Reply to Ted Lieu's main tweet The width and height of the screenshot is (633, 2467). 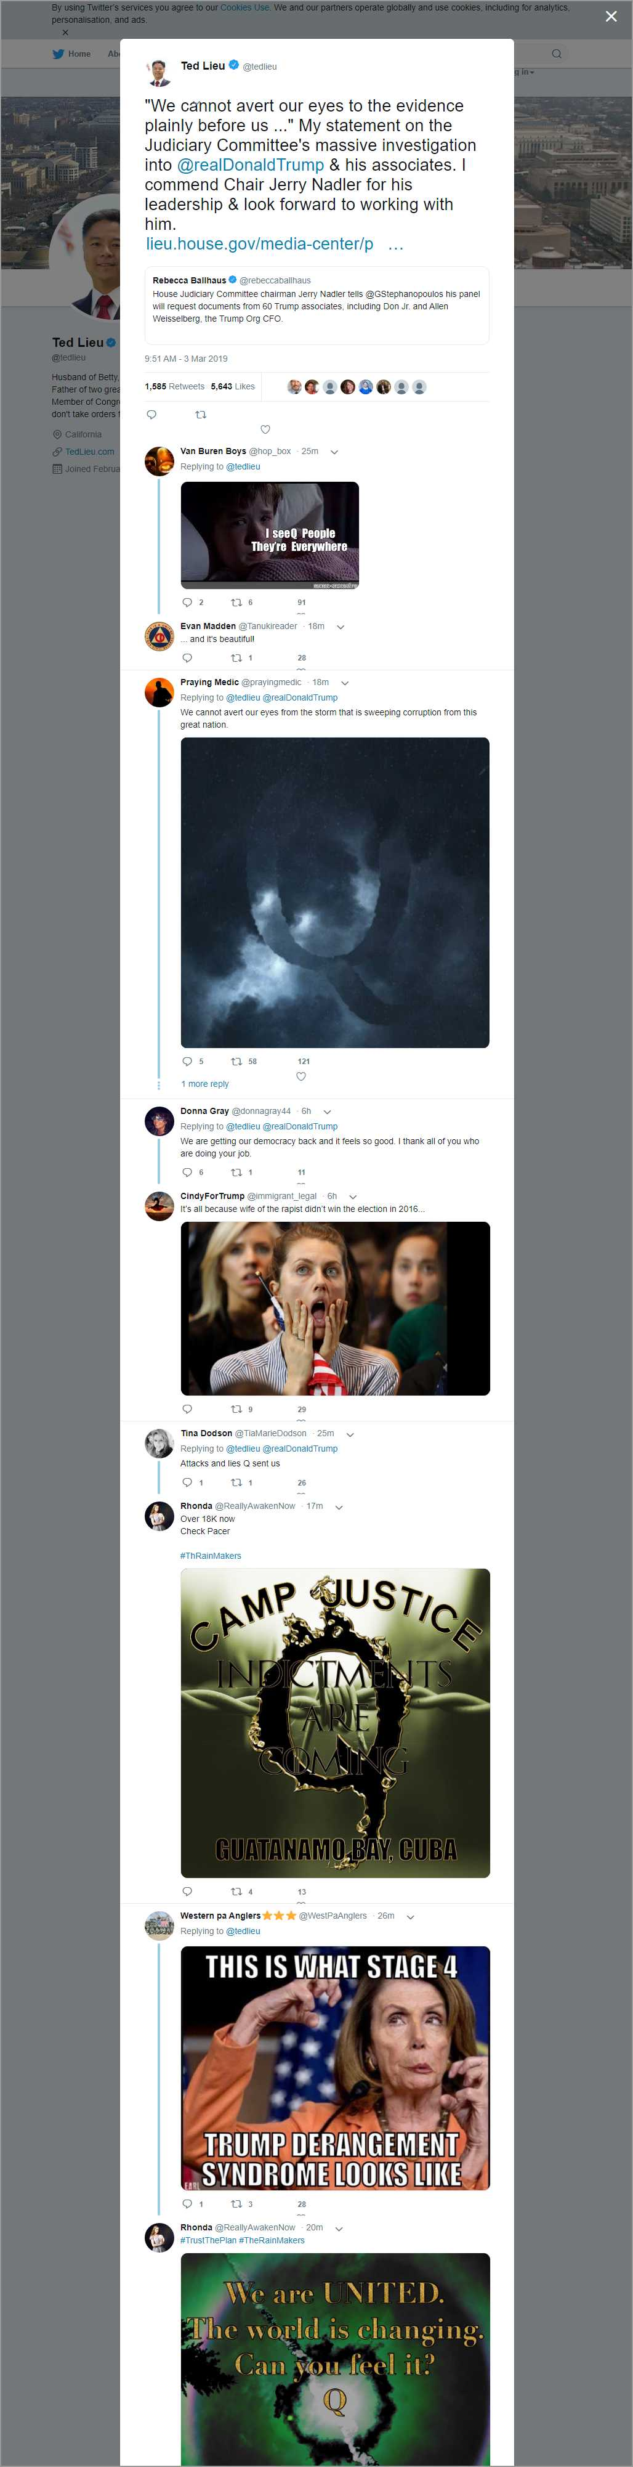(x=151, y=415)
